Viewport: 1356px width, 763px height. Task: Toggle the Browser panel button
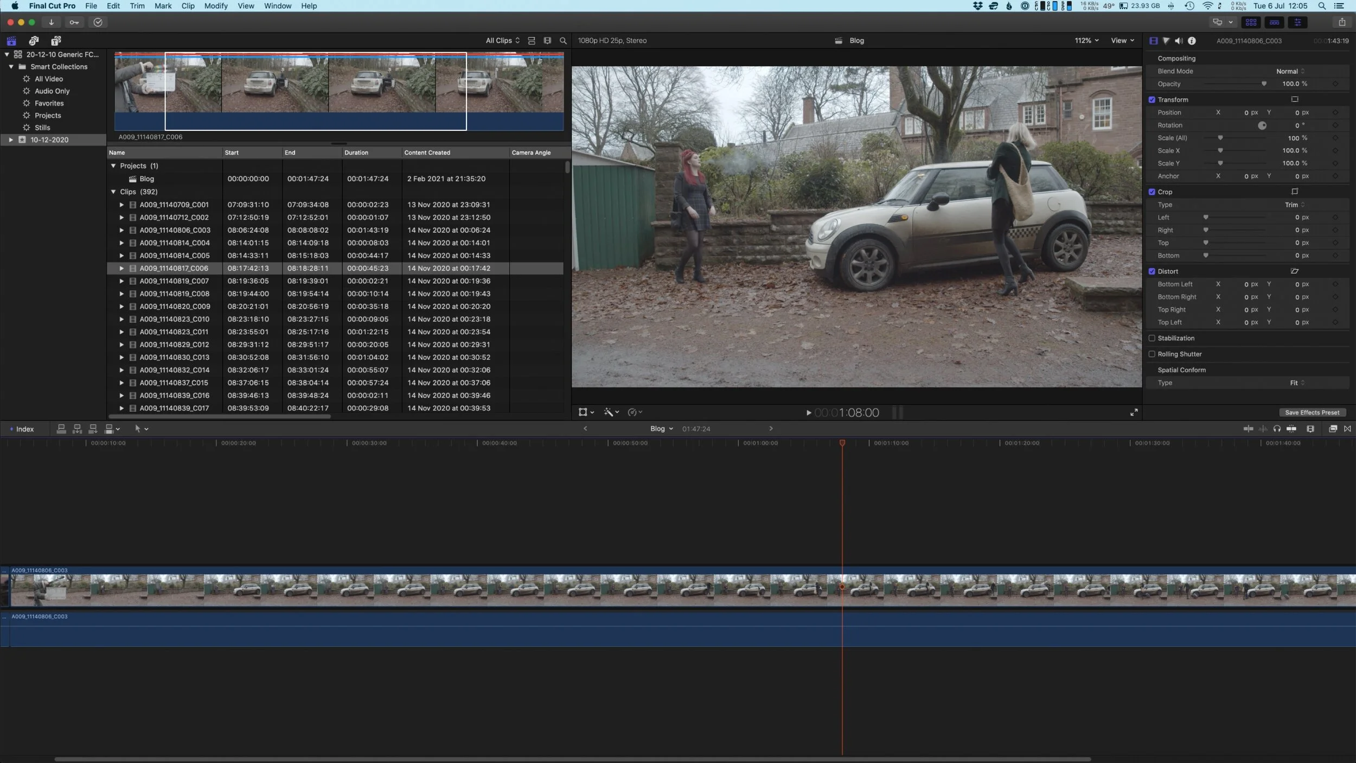pos(1251,22)
